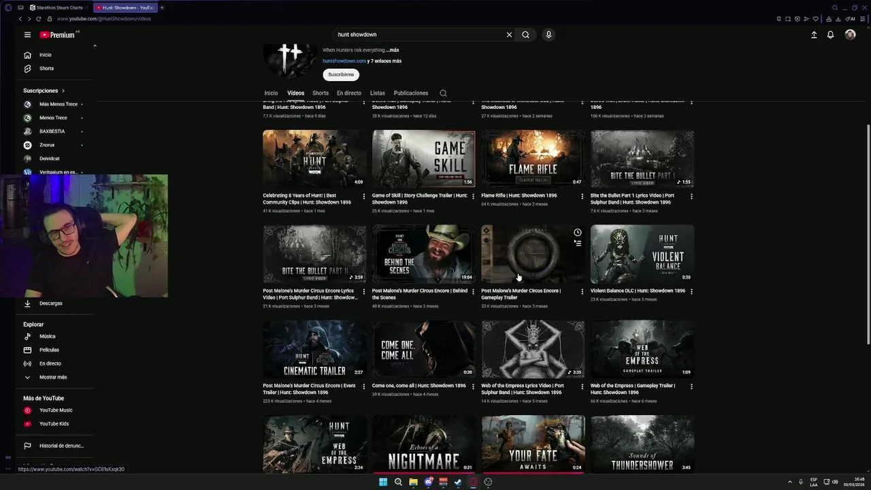Expand sidebar with Mostrar más

53,377
